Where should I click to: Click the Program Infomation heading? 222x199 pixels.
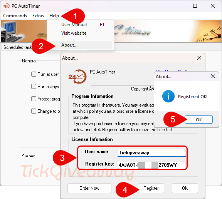tap(92, 96)
